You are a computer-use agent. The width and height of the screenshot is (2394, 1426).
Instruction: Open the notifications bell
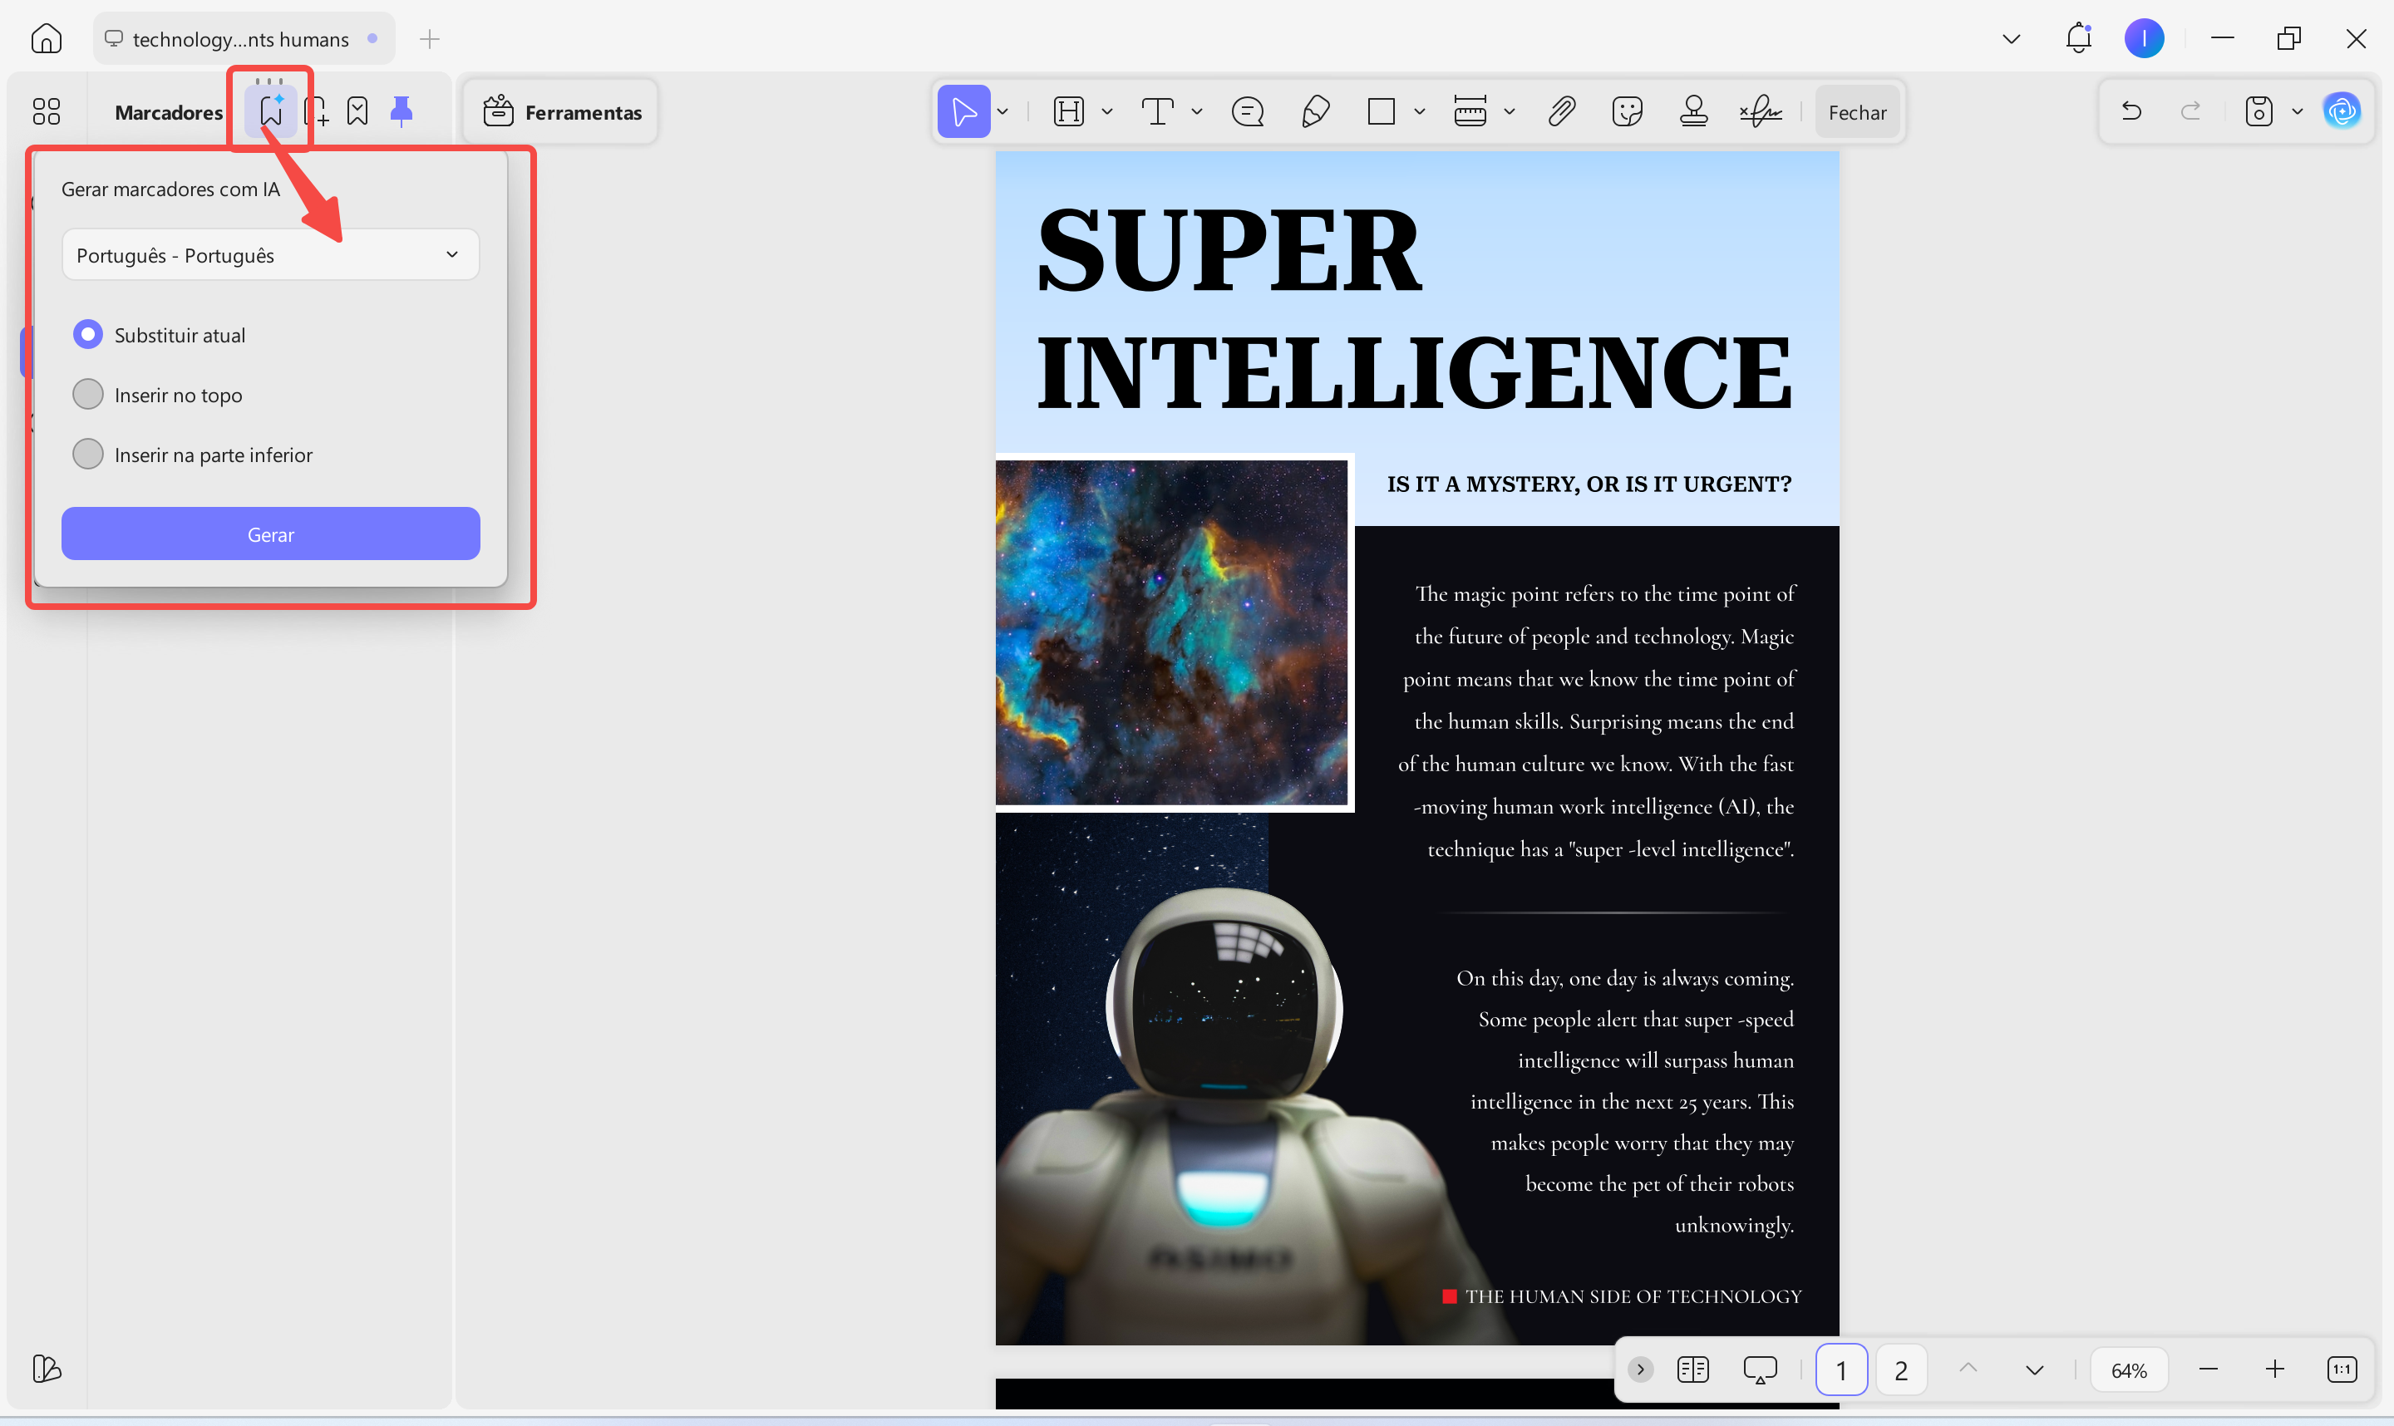click(x=2079, y=38)
